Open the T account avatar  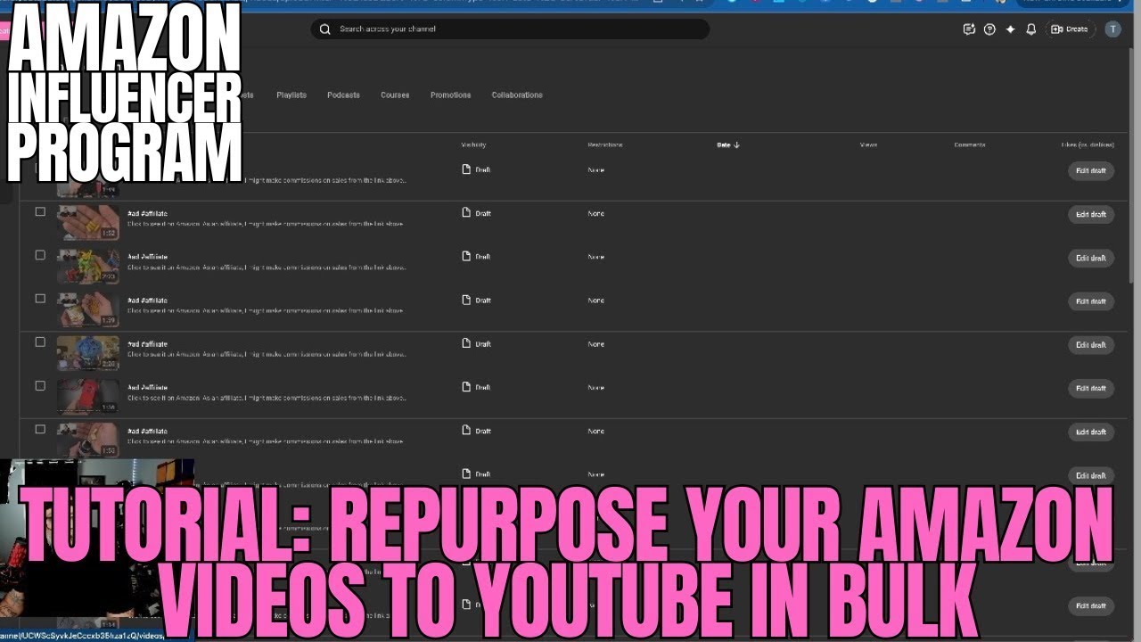[1112, 29]
